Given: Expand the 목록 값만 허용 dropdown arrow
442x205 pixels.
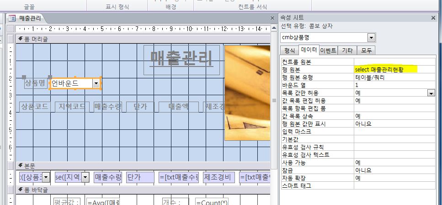Looking at the screenshot, I should tap(431, 93).
